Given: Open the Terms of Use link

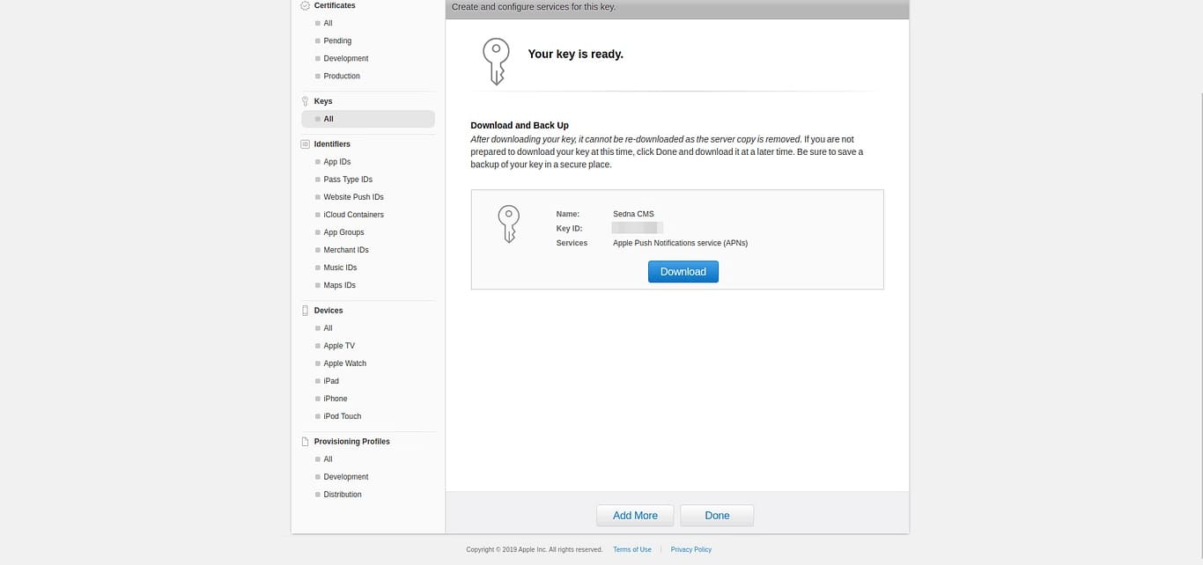Looking at the screenshot, I should tap(631, 548).
